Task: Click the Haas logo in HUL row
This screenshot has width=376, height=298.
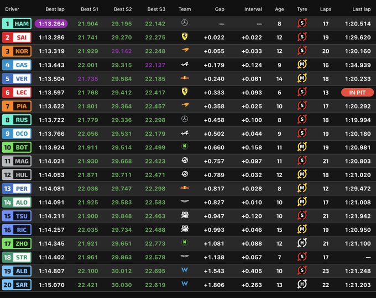Action: coord(185,174)
